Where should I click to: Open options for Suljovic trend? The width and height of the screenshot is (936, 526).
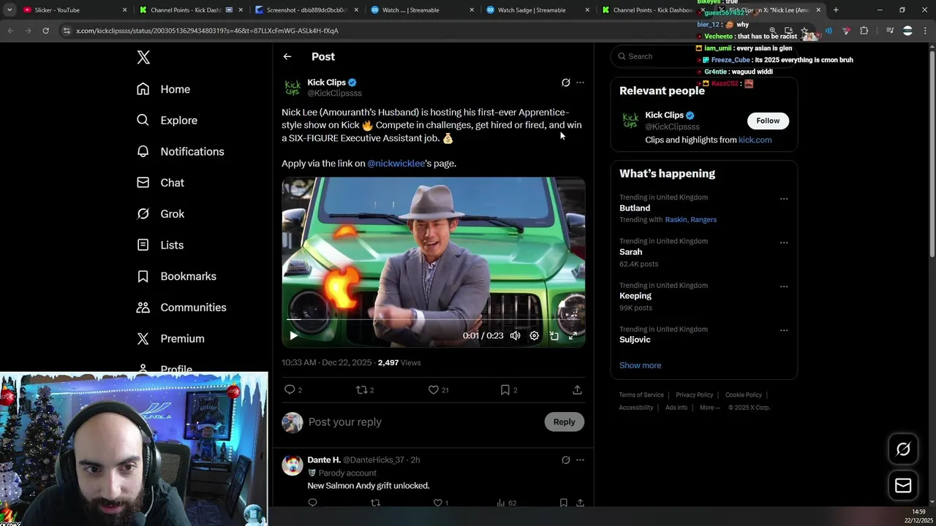pyautogui.click(x=783, y=330)
